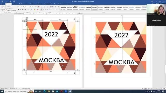Screen dimensions: 166x93
Task: Switch to the Вставка tab
Action: (15, 4)
